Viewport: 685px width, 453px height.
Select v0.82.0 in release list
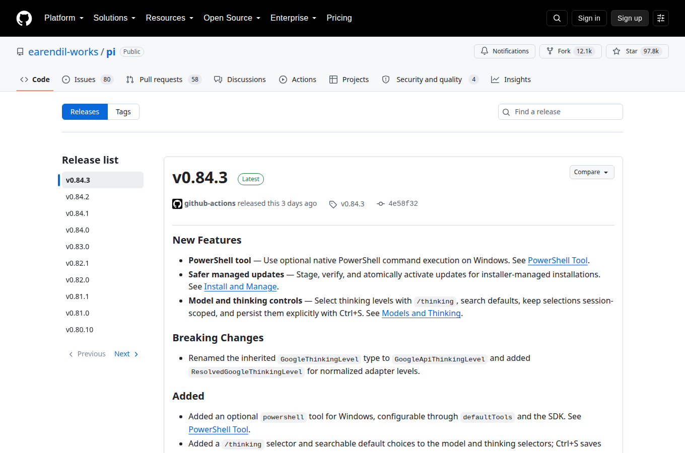pyautogui.click(x=103, y=280)
